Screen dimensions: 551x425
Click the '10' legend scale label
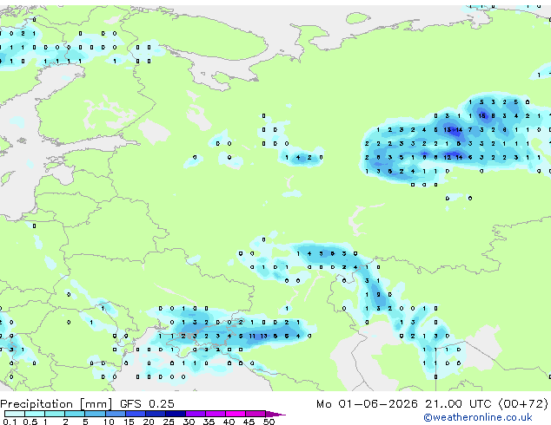coord(109,422)
